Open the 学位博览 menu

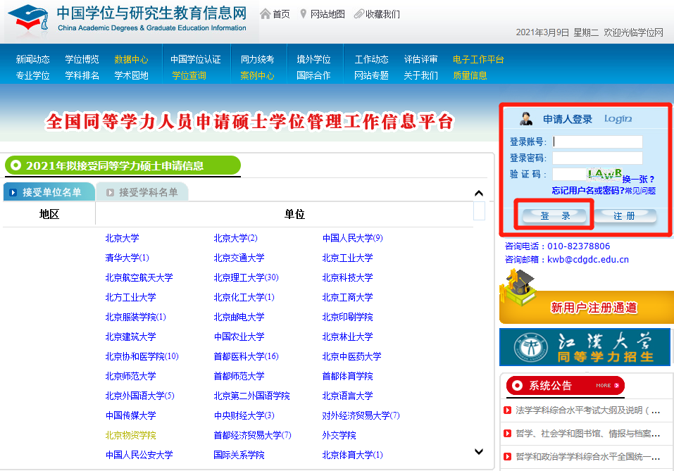click(x=82, y=59)
